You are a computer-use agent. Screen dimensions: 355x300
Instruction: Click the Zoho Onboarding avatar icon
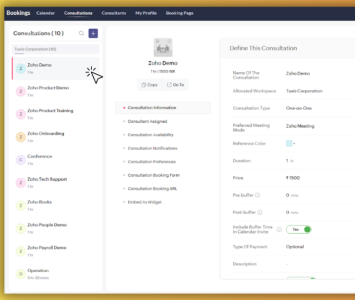click(x=20, y=137)
